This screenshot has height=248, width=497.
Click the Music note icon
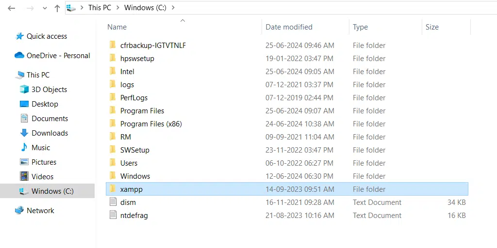coord(24,147)
